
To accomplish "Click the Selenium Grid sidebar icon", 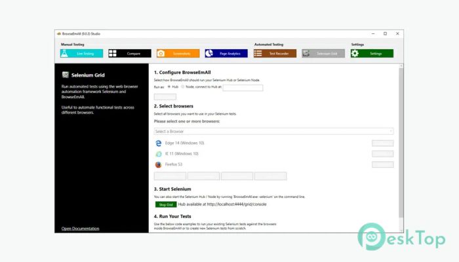I will pos(66,75).
